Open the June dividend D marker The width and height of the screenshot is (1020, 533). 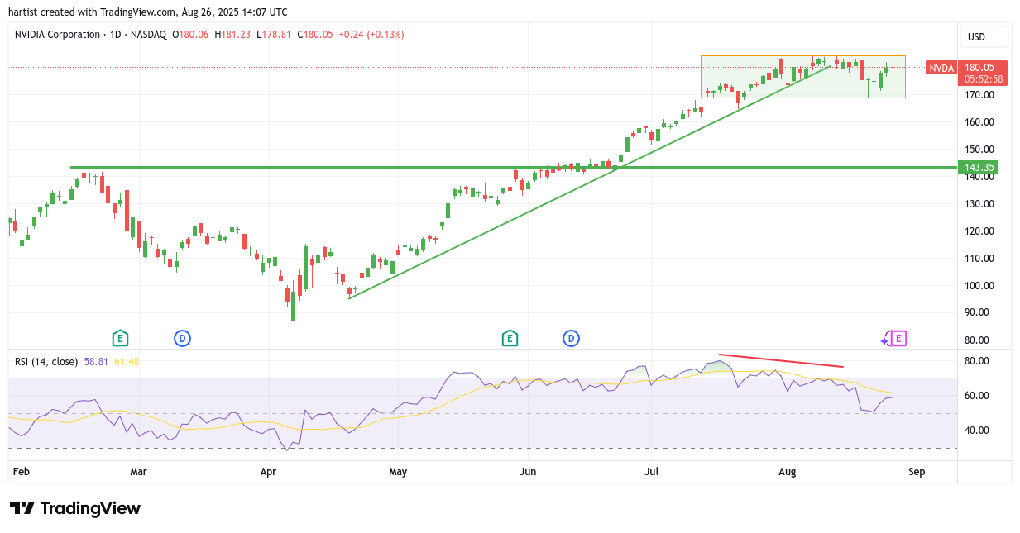tap(571, 338)
